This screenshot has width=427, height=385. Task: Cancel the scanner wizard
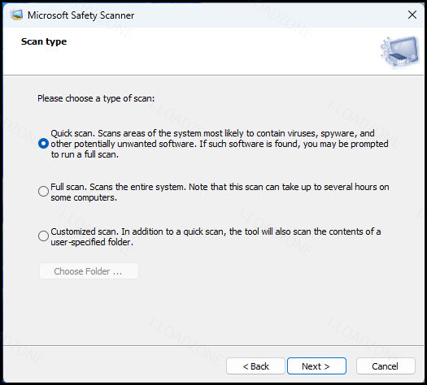pos(386,366)
